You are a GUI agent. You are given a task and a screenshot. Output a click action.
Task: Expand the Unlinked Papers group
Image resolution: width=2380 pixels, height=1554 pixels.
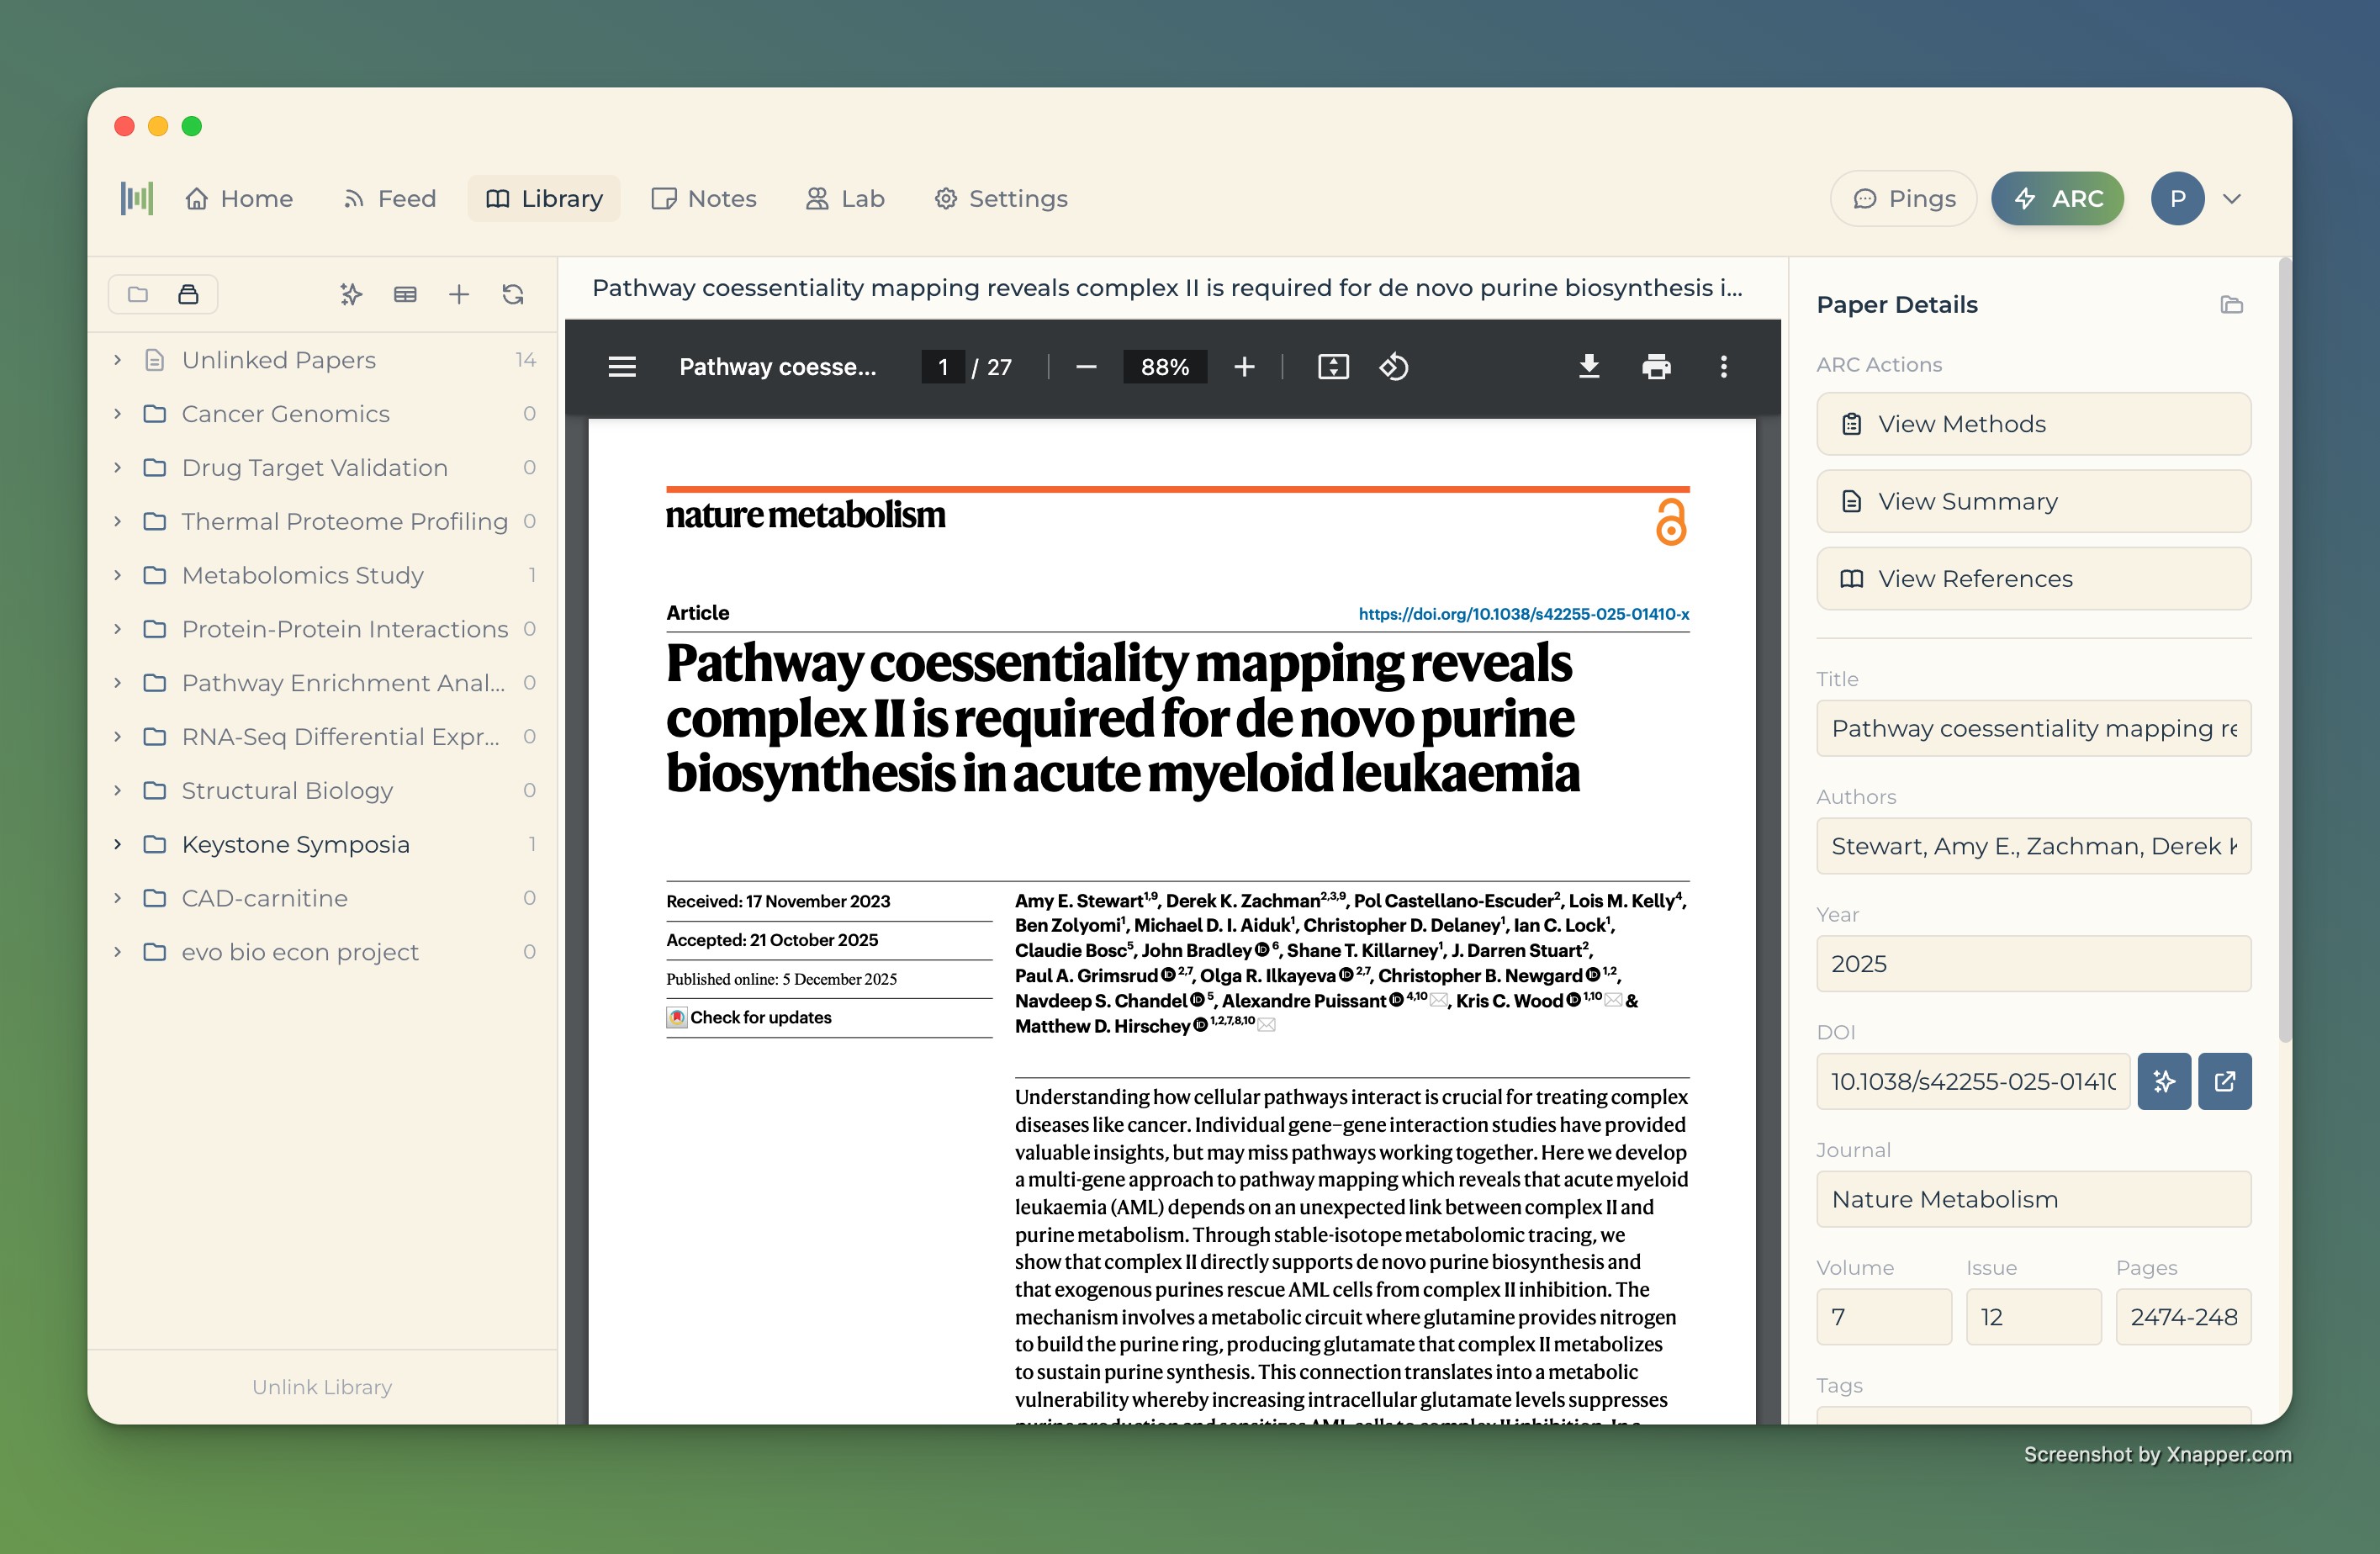coord(117,360)
